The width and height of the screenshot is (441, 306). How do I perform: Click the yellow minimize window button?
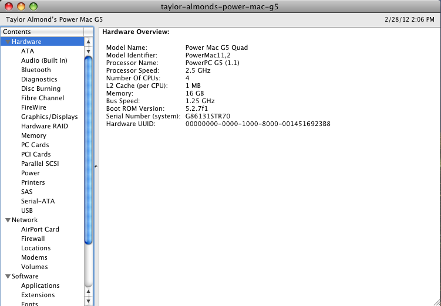pos(21,6)
